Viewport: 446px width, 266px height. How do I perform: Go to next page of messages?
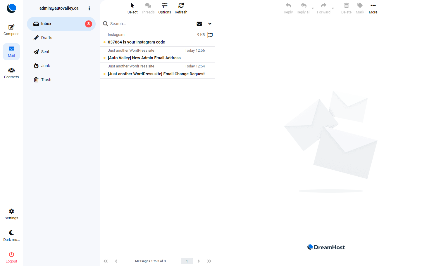point(199,261)
